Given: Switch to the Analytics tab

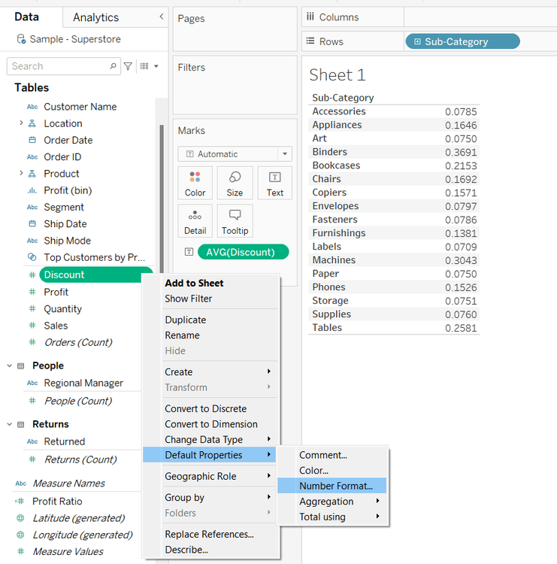Looking at the screenshot, I should click(x=95, y=17).
